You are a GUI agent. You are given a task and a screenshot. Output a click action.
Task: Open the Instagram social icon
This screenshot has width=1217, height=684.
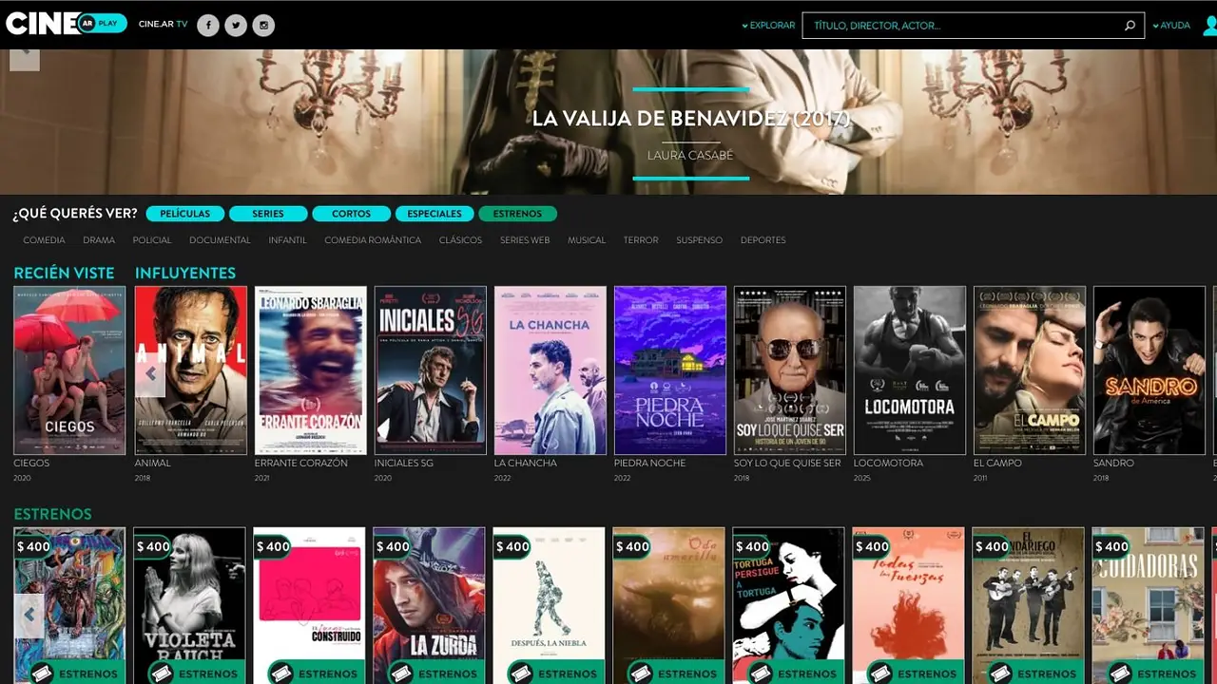[x=263, y=26]
